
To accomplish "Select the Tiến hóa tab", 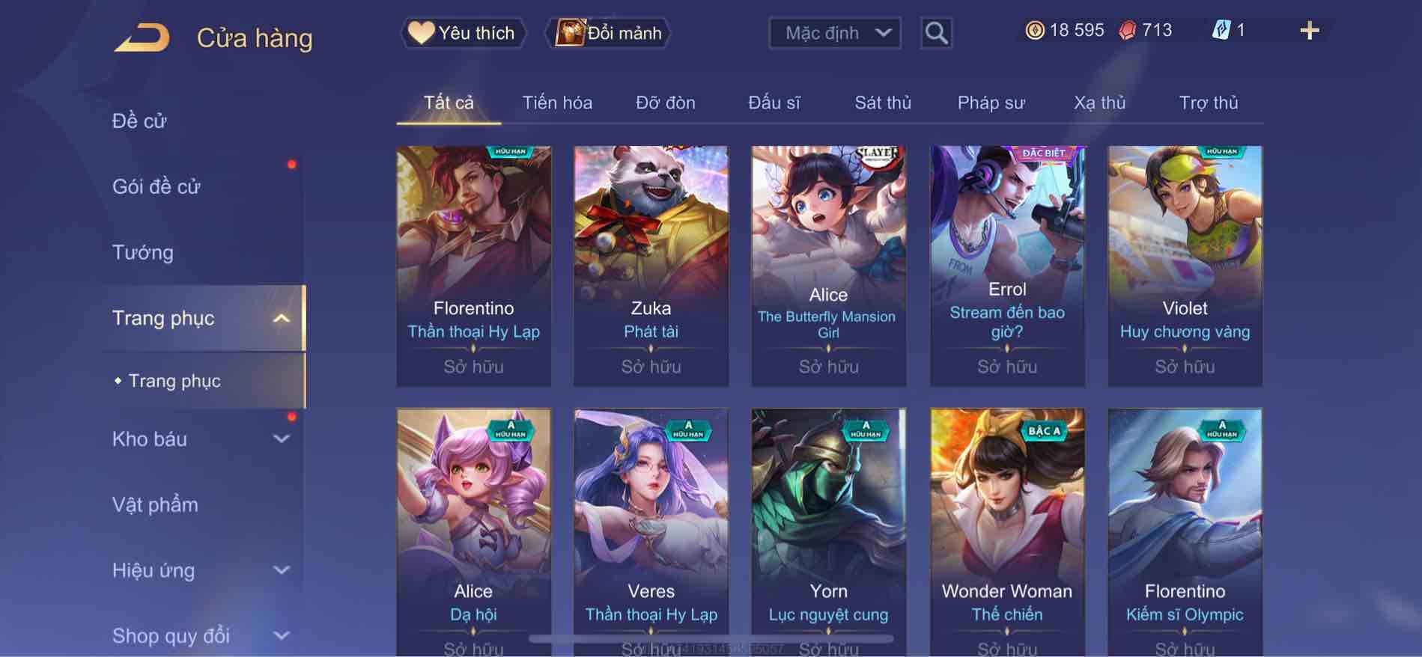I will 557,103.
